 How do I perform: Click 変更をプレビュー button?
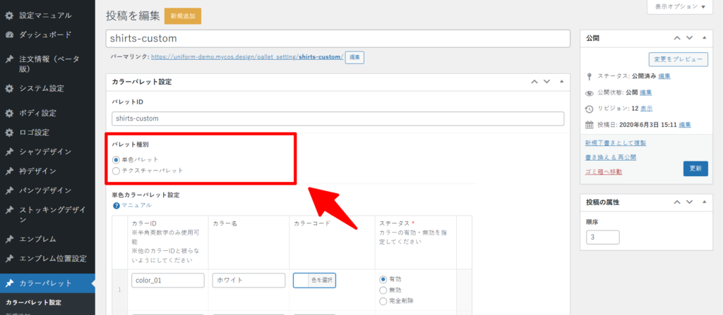pyautogui.click(x=679, y=59)
